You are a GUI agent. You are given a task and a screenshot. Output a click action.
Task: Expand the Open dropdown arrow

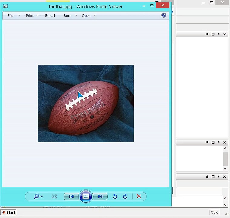click(95, 15)
